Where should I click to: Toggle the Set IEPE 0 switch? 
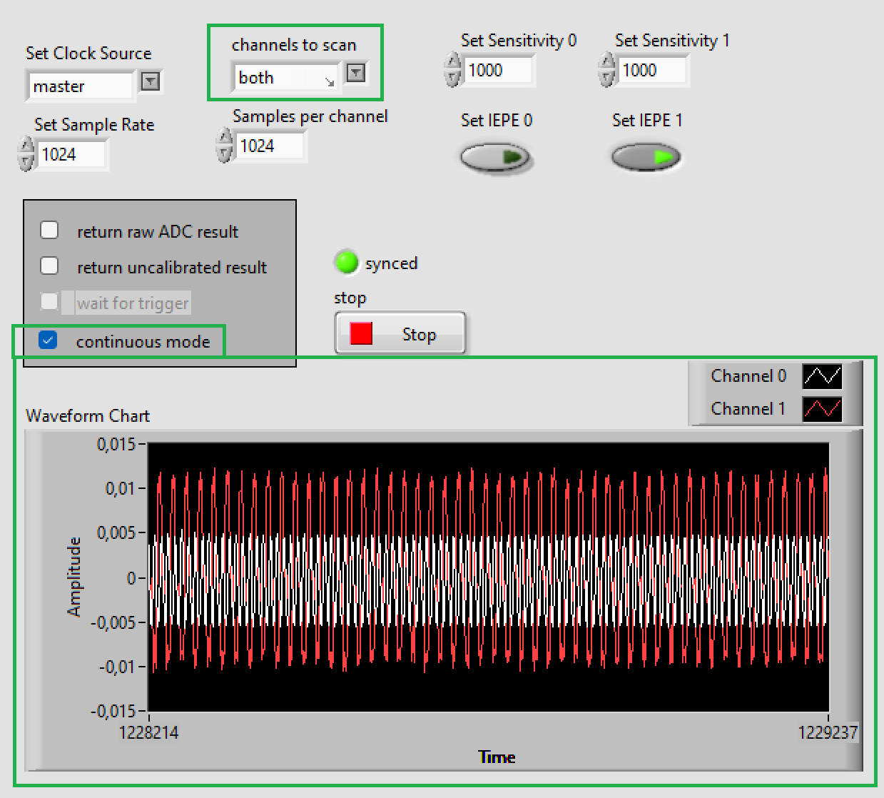tap(495, 157)
